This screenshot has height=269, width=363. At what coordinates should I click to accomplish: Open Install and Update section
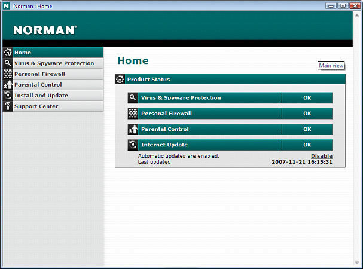click(58, 96)
